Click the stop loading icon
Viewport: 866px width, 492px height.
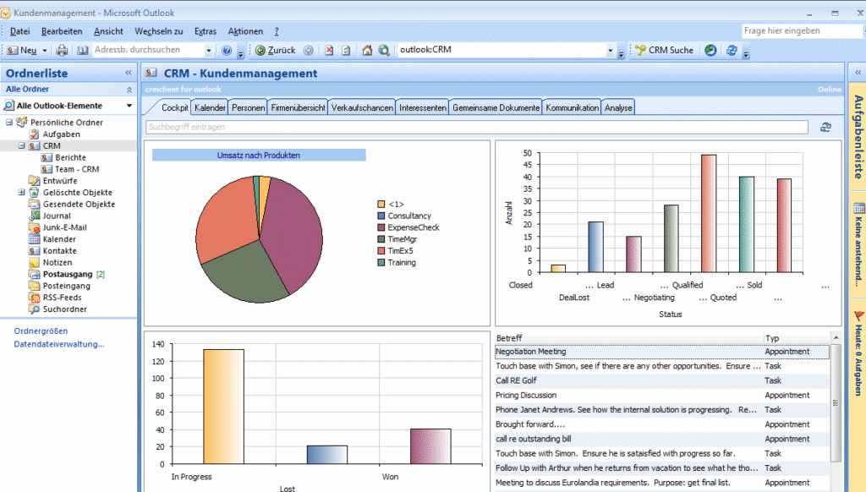tap(329, 50)
